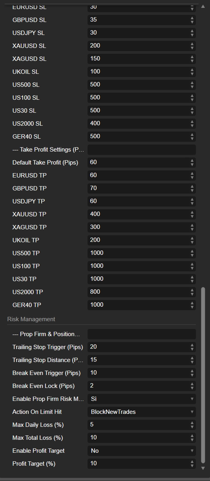Click the down arrow on the scrollbar
This screenshot has width=210, height=481.
tap(203, 469)
